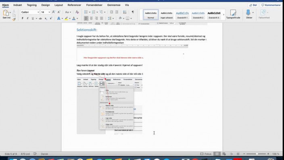This screenshot has height=160, width=284.
Task: Apply borders to paragraph
Action: (127, 18)
